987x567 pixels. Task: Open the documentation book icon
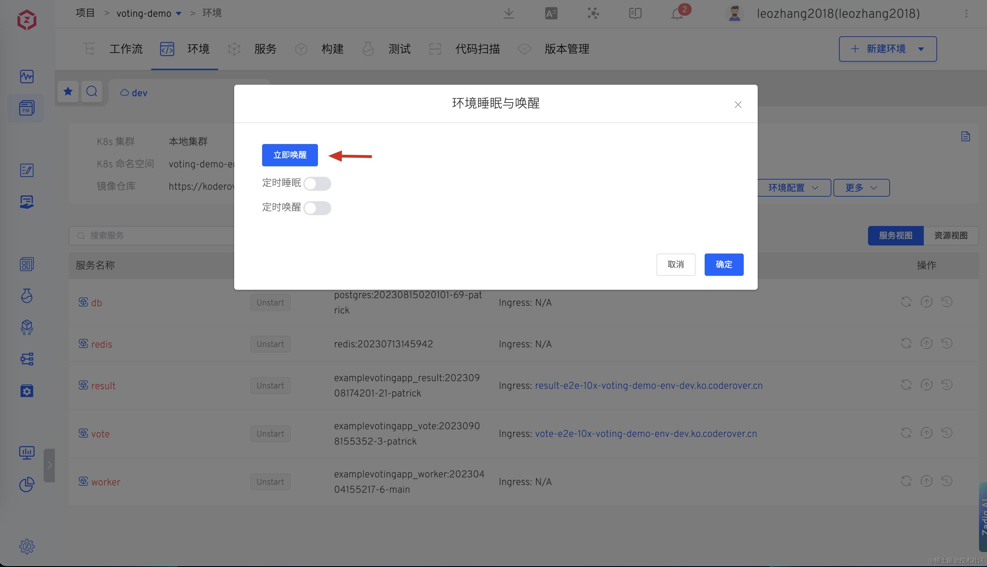click(635, 14)
